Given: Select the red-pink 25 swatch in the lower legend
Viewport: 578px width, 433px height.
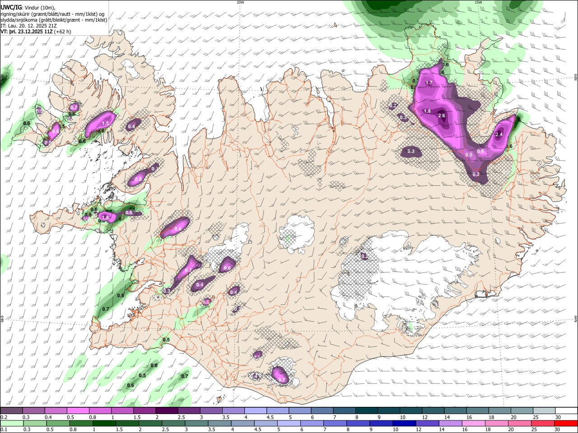Looking at the screenshot, I should coord(542,423).
